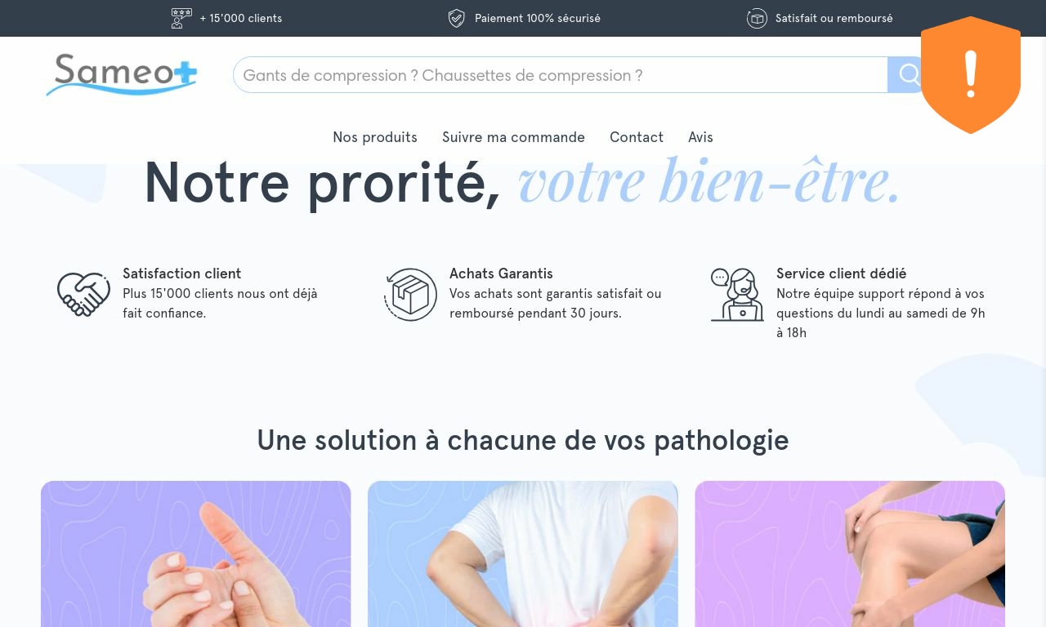
Task: Focus the product search input field
Action: click(x=561, y=75)
